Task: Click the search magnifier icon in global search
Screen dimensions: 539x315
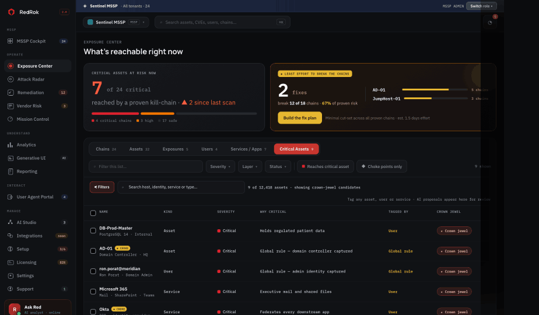Action: click(161, 22)
